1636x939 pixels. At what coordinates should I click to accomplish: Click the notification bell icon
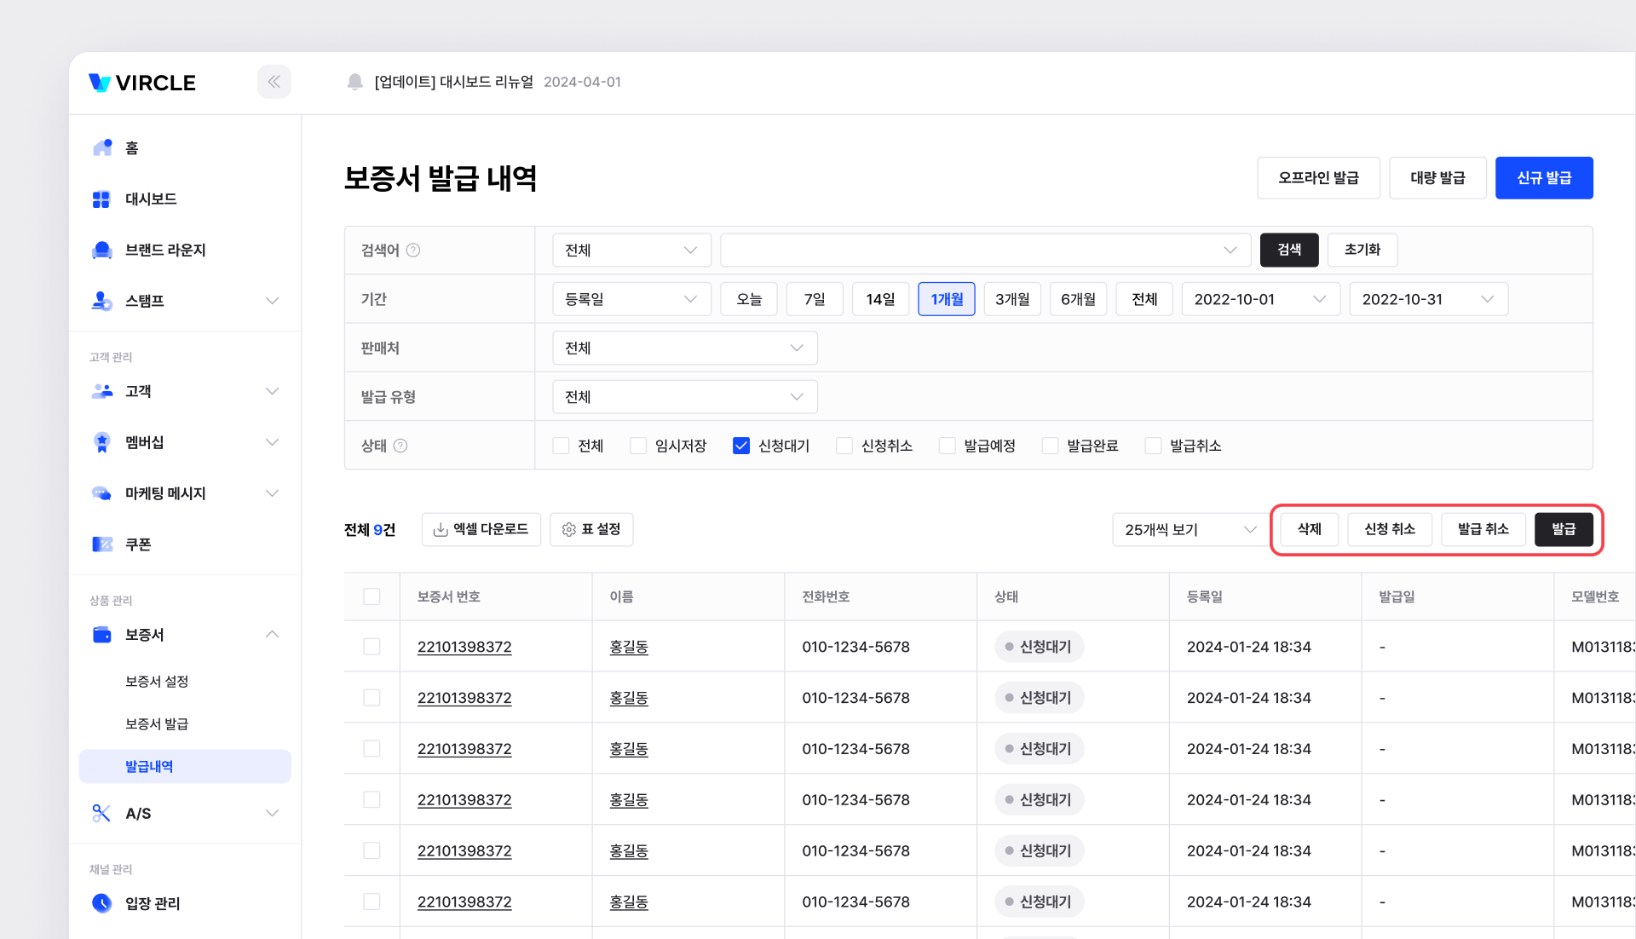coord(354,82)
